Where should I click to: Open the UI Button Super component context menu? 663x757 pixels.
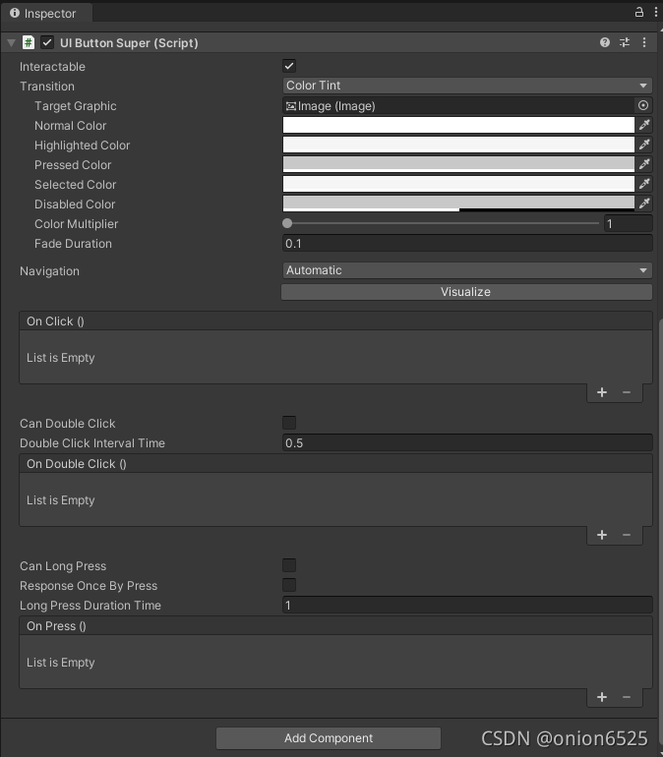click(x=644, y=42)
